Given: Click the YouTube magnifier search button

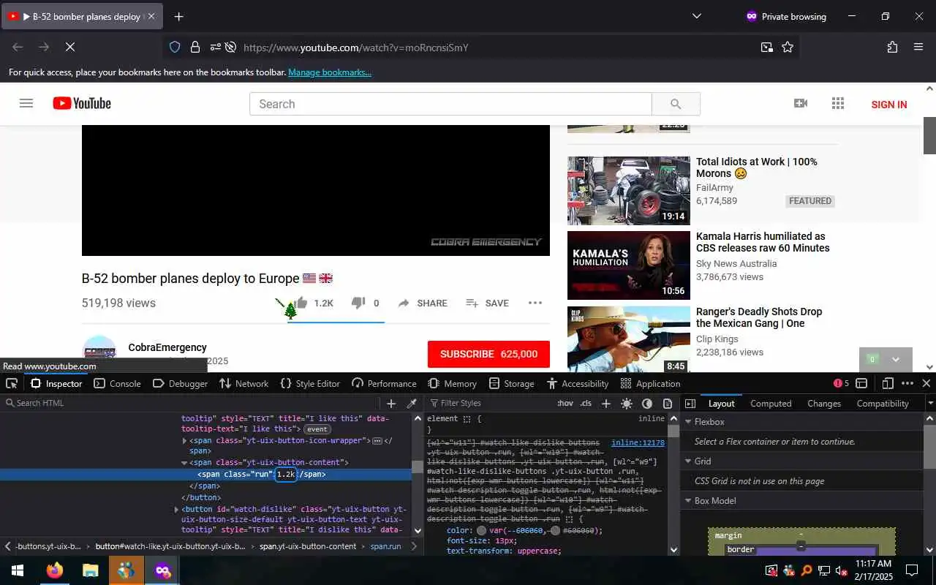Looking at the screenshot, I should point(676,104).
